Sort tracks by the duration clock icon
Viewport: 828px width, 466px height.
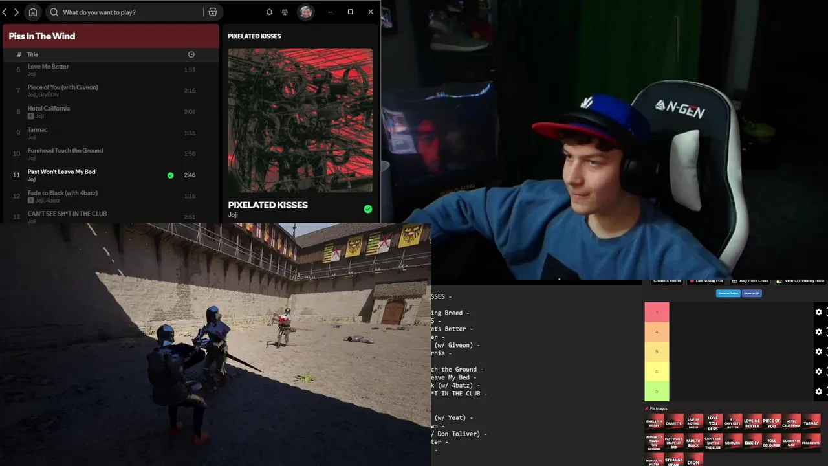point(191,54)
